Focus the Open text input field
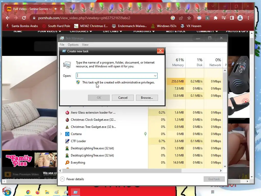The image size is (261, 196). point(115,76)
